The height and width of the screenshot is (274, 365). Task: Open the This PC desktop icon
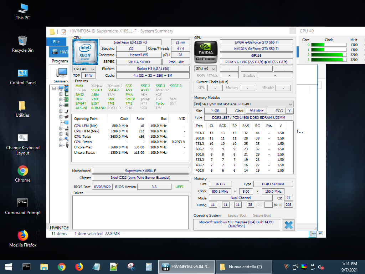23,12
